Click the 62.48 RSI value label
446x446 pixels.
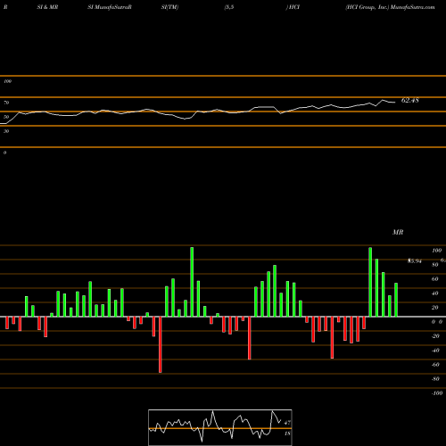tap(410, 101)
